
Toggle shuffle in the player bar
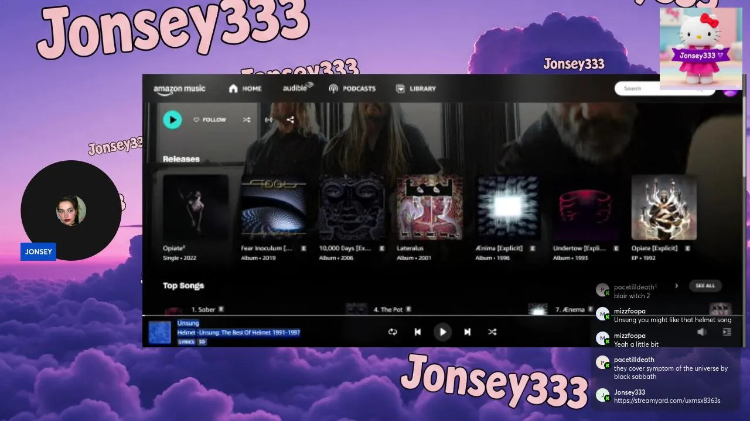[492, 332]
